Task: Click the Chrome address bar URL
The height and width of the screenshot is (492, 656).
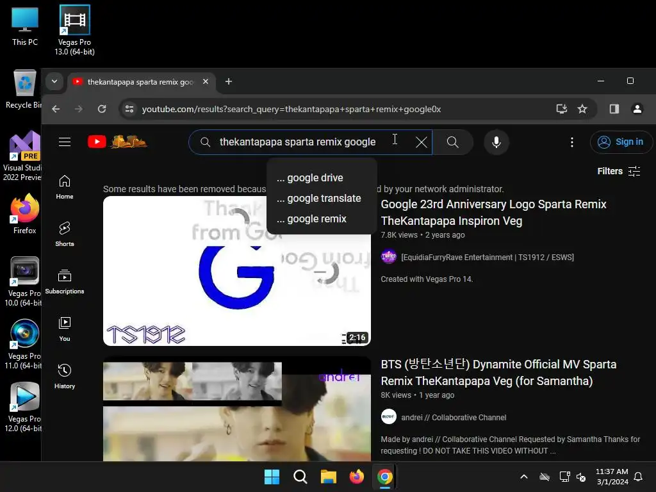Action: 291,109
